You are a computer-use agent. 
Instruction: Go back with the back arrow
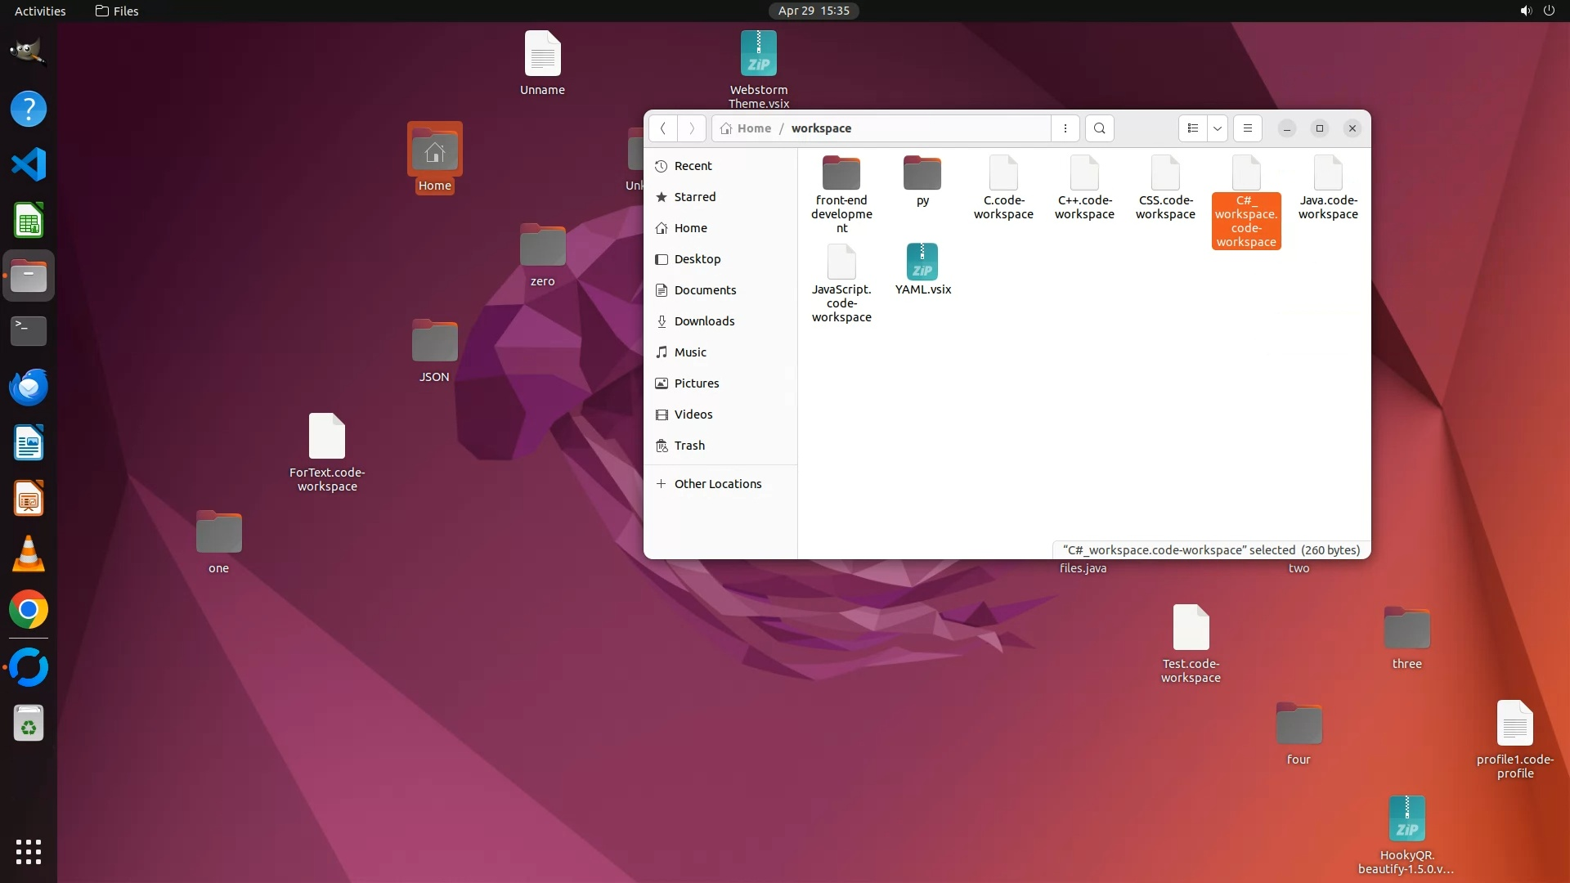(x=663, y=128)
